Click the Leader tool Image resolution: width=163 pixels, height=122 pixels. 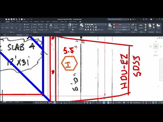[62, 27]
